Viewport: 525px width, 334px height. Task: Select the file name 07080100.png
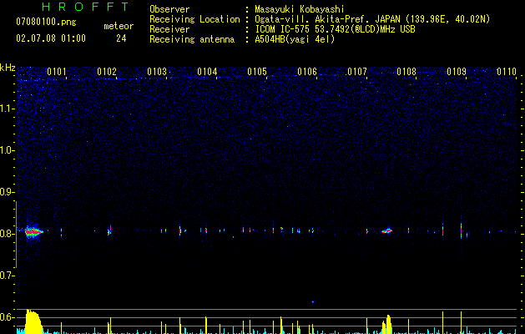(46, 23)
